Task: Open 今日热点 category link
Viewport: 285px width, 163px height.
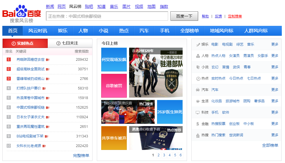Action: pyautogui.click(x=236, y=78)
